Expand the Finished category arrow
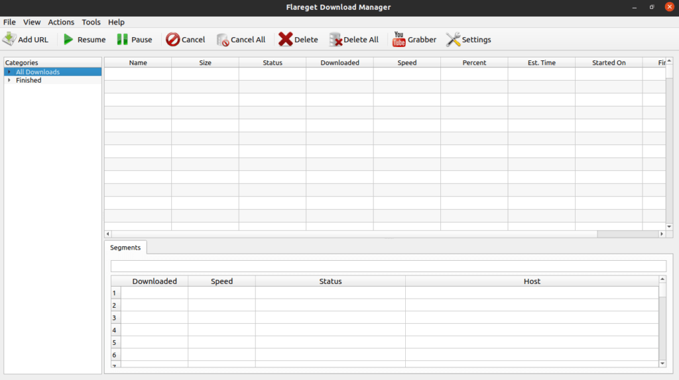 click(x=9, y=80)
